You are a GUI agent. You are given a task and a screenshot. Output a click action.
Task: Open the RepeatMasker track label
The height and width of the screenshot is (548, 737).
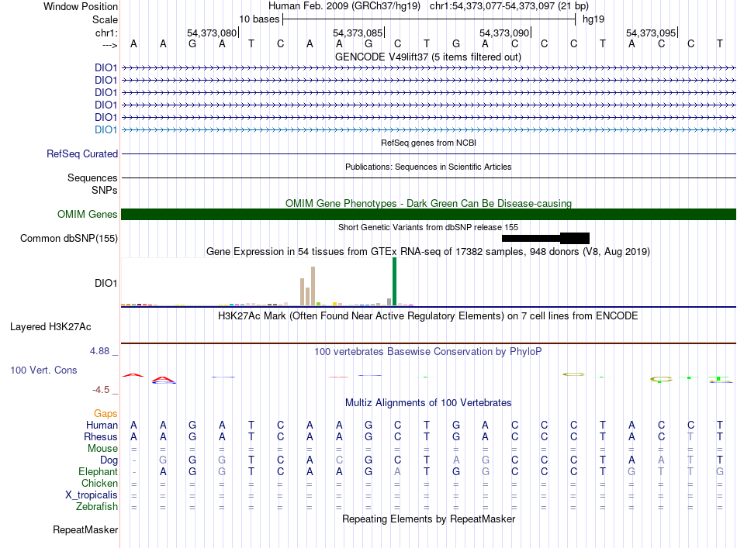85,530
